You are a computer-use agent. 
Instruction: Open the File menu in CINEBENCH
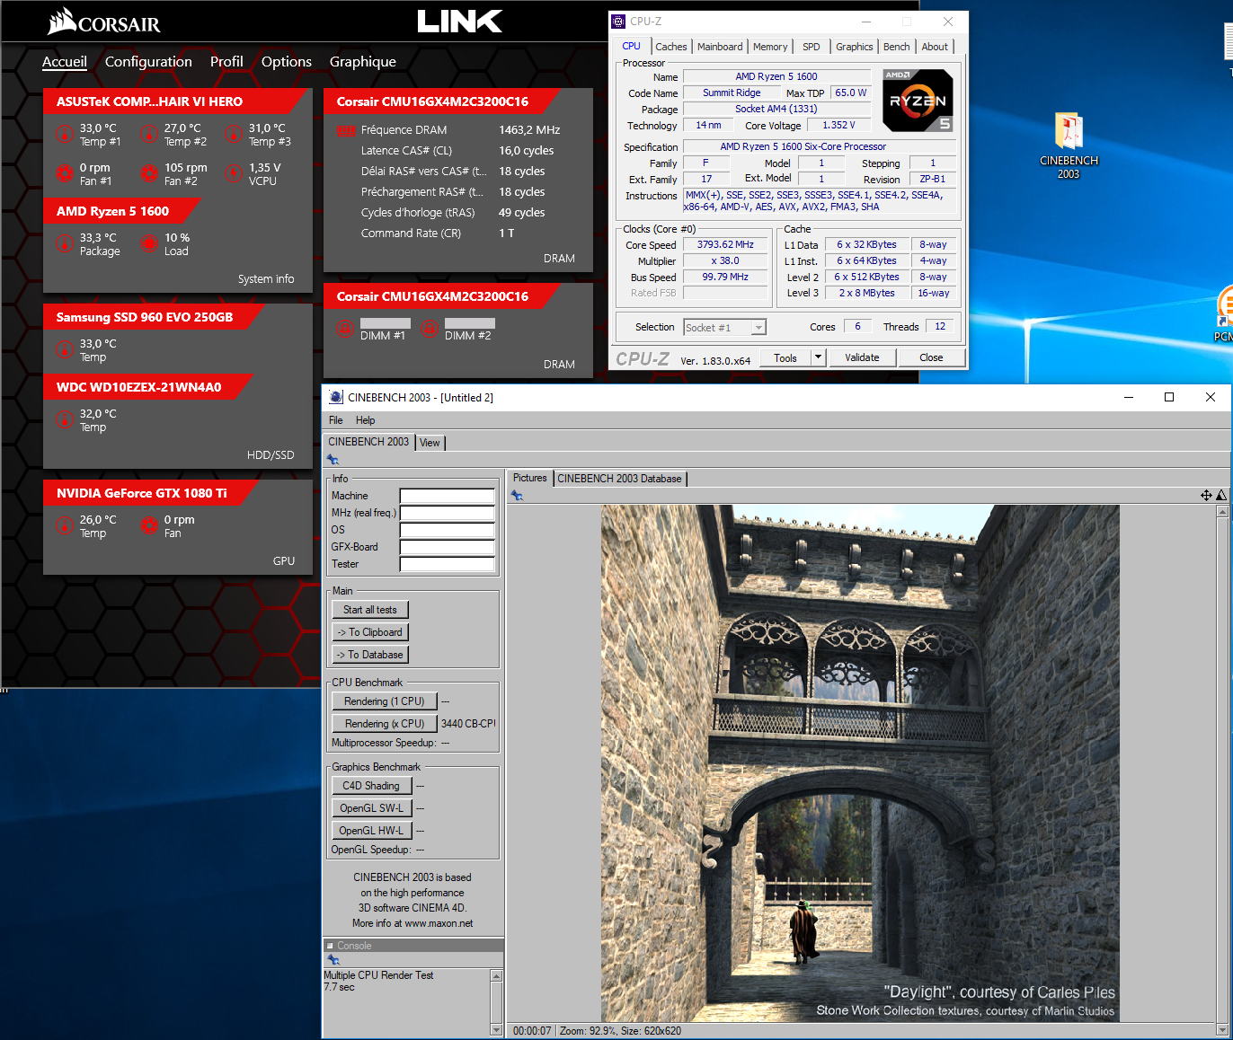coord(336,420)
